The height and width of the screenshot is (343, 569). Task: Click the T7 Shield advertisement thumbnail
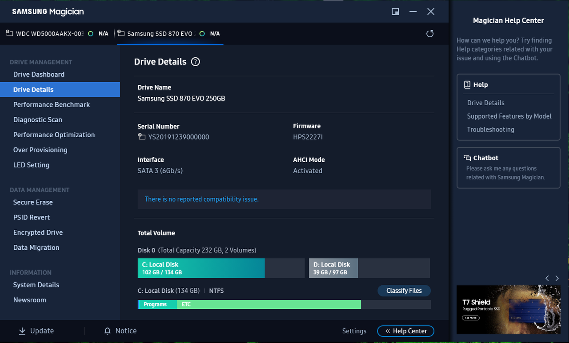[509, 310]
